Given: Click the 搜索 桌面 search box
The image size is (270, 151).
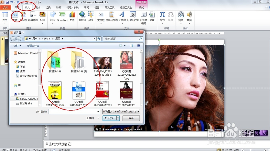Looking at the screenshot, I should pyautogui.click(x=123, y=39).
